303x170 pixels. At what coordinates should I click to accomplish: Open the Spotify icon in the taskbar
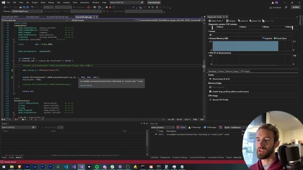coord(97,167)
